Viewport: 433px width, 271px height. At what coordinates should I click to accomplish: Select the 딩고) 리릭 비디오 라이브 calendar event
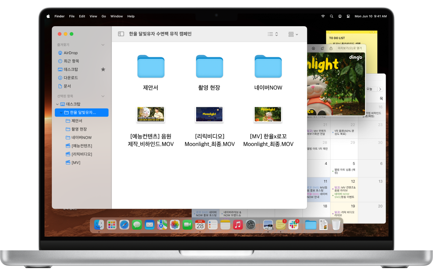(x=344, y=213)
